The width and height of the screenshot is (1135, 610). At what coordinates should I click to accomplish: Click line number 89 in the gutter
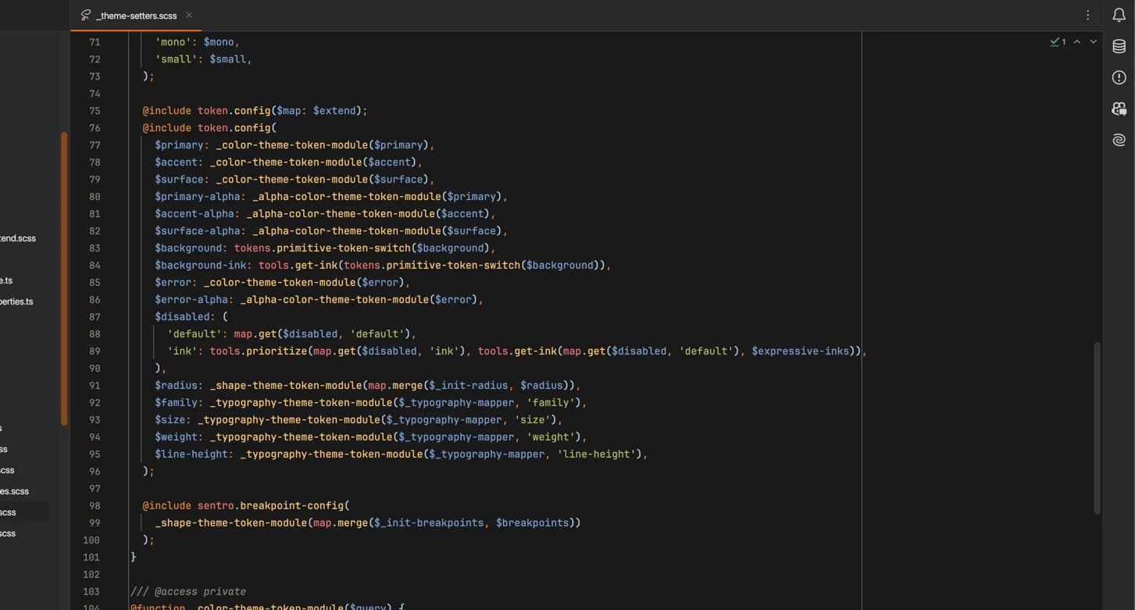coord(93,351)
